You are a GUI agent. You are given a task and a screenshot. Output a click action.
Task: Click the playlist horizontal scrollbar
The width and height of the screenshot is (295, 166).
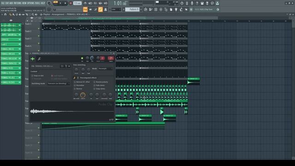[130, 18]
